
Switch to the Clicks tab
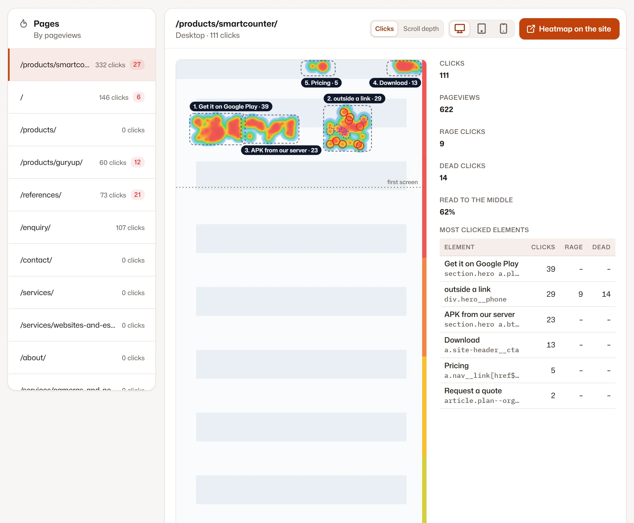384,29
